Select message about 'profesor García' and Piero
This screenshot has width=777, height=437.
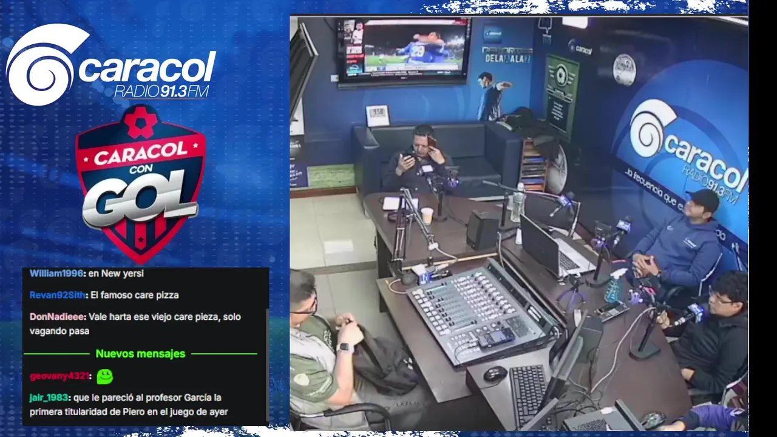(129, 405)
